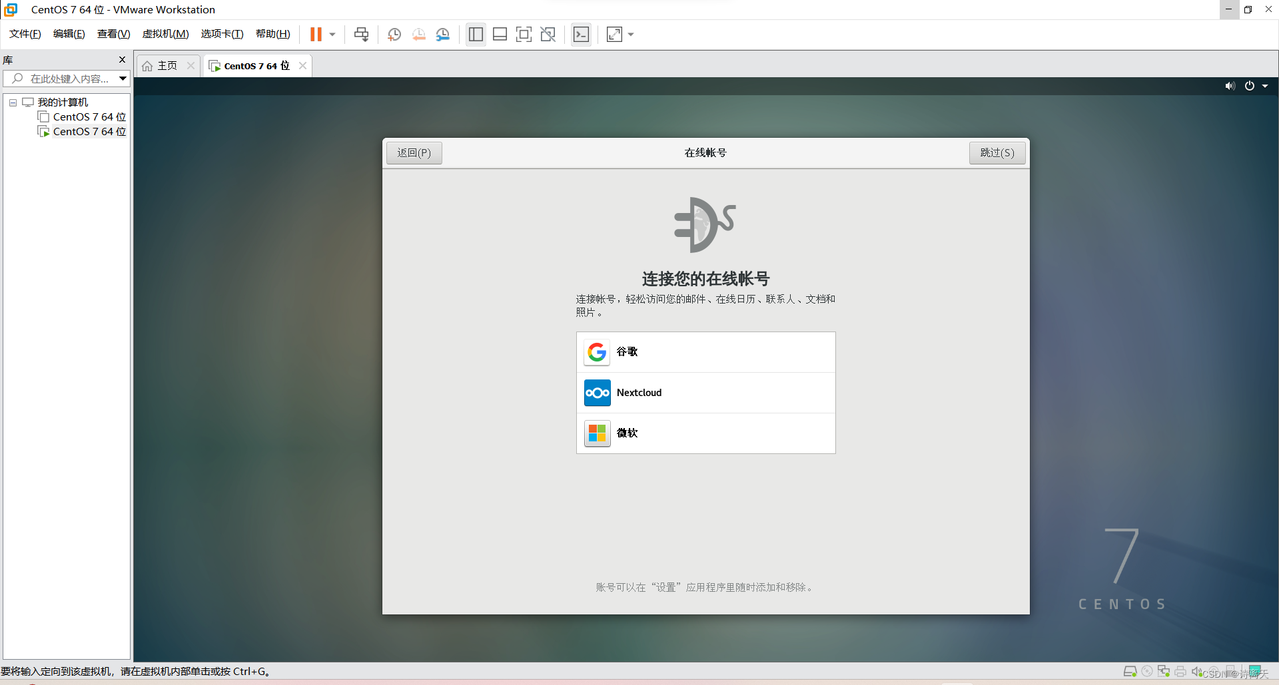Image resolution: width=1279 pixels, height=685 pixels.
Task: Click the 跳过(S) button
Action: tap(997, 152)
